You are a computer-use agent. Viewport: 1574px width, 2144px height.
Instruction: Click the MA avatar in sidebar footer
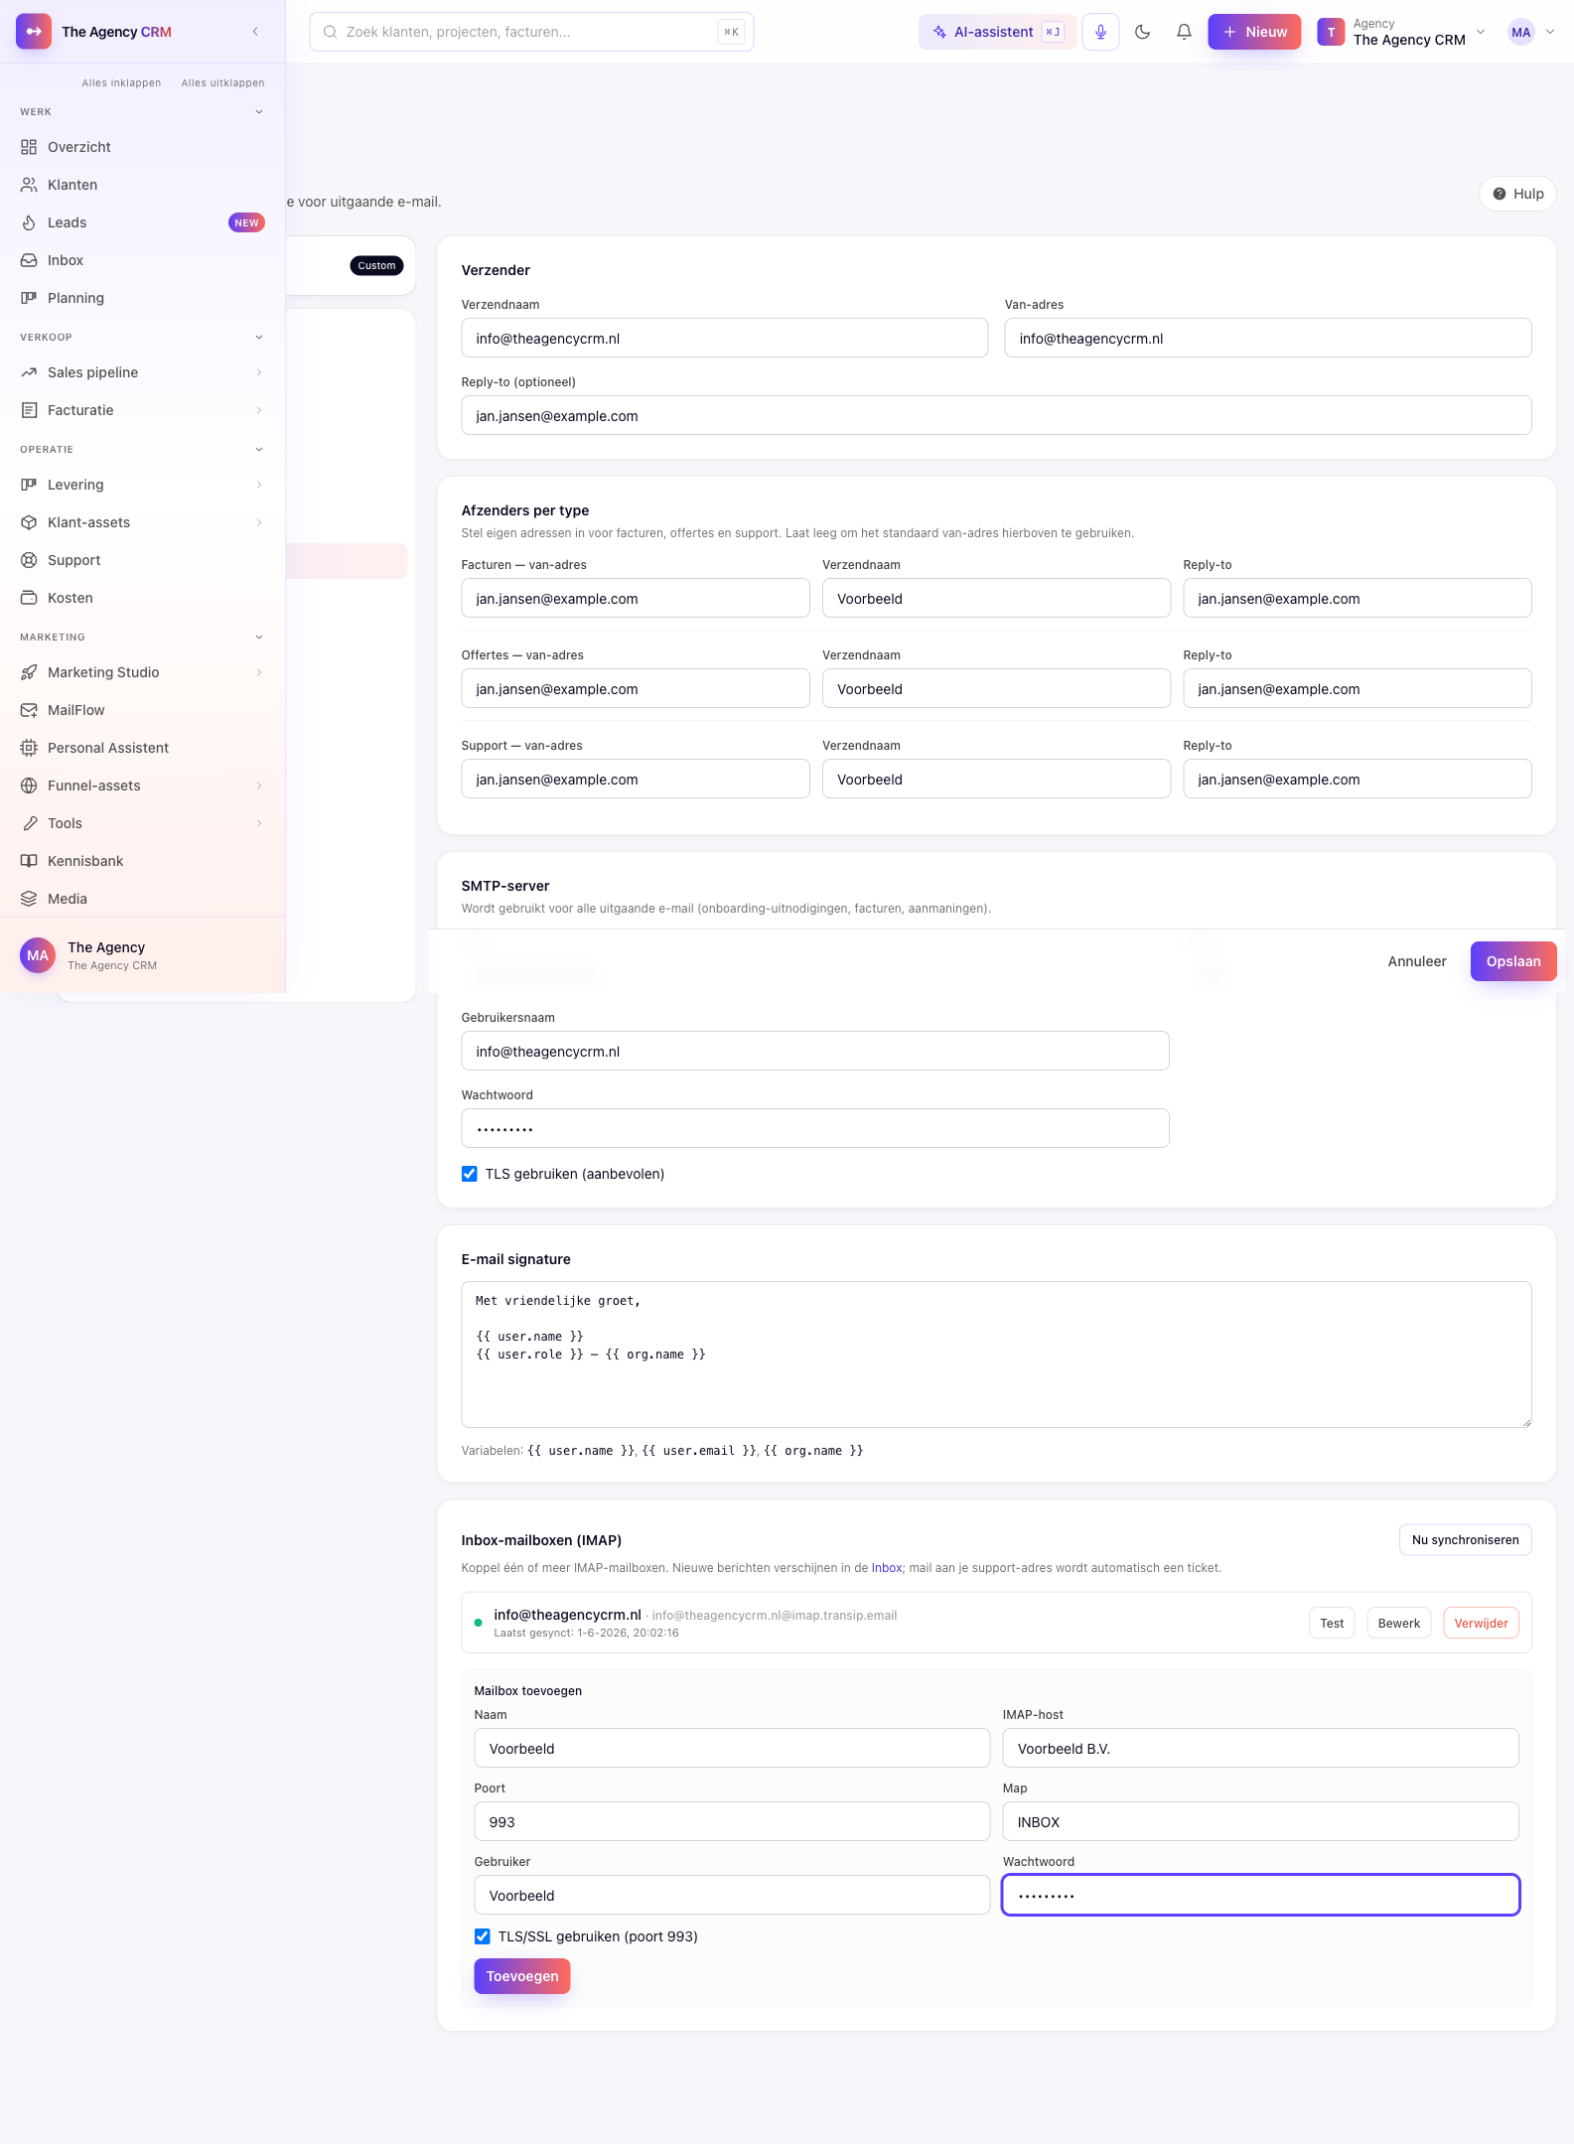pyautogui.click(x=38, y=955)
